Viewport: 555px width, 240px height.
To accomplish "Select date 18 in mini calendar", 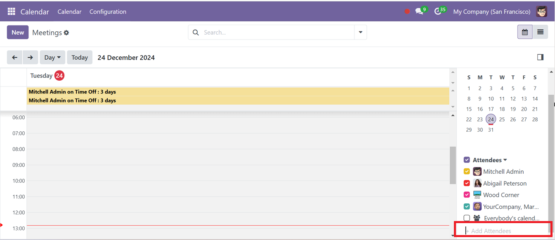I will click(502, 109).
